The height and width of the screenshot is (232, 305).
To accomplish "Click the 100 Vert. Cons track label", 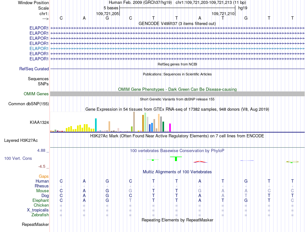I will pyautogui.click(x=18, y=158).
